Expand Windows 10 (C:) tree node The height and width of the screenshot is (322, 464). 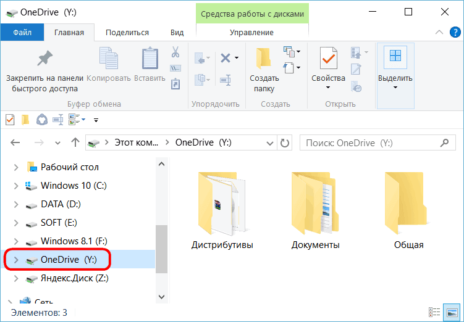pos(16,186)
